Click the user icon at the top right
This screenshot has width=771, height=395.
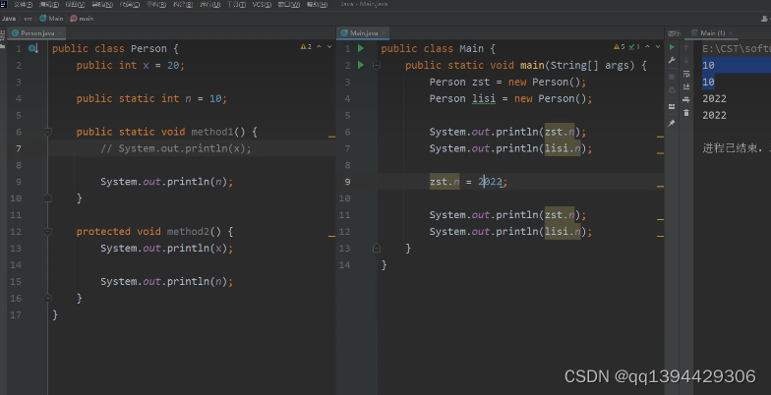[x=765, y=18]
